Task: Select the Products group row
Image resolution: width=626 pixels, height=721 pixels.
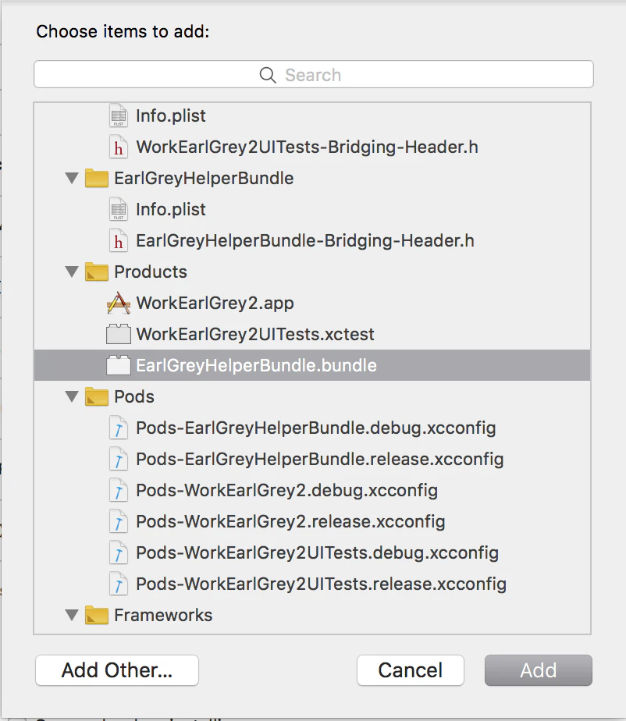Action: point(312,272)
